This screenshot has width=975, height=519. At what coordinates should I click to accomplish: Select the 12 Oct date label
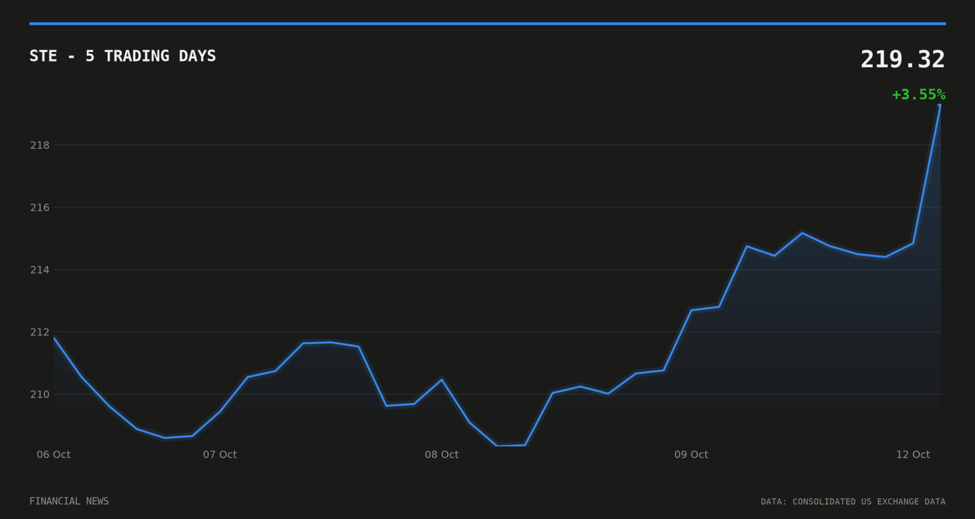(x=913, y=454)
